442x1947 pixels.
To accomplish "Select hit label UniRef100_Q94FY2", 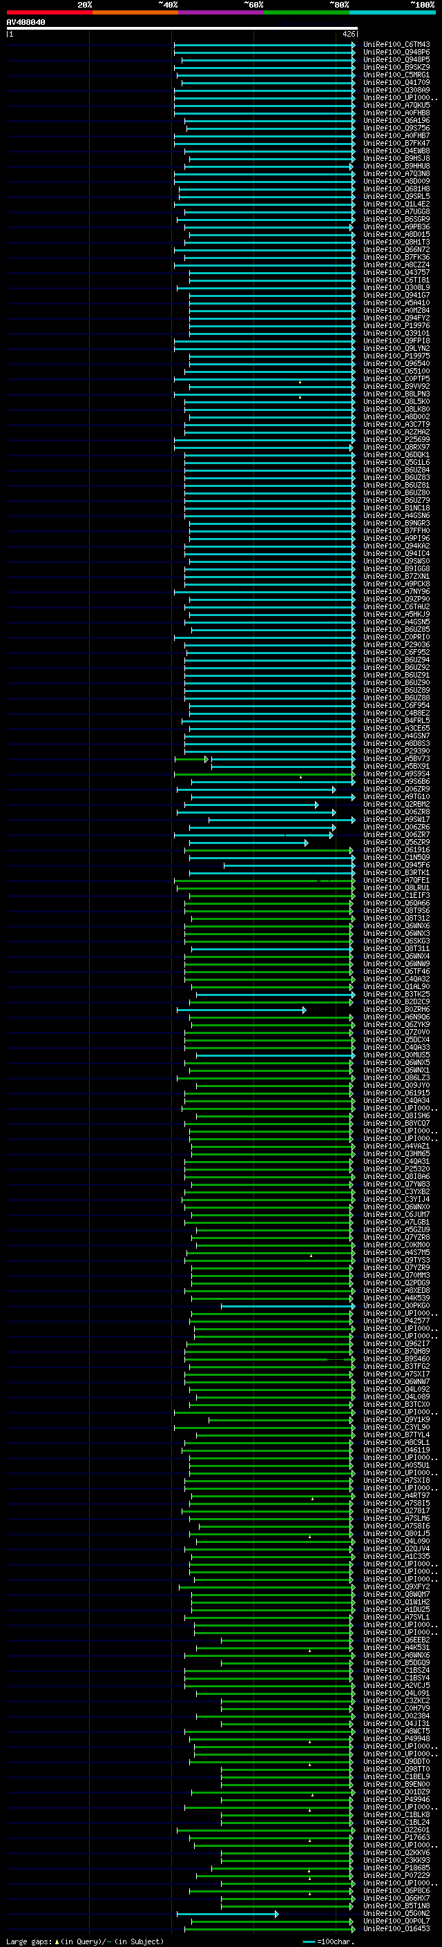I will (396, 318).
